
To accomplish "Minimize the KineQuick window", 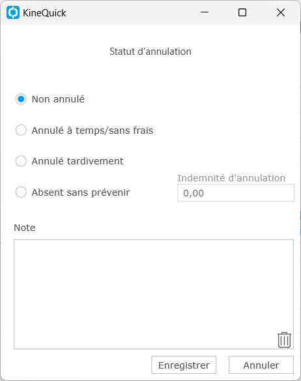I will click(x=205, y=12).
